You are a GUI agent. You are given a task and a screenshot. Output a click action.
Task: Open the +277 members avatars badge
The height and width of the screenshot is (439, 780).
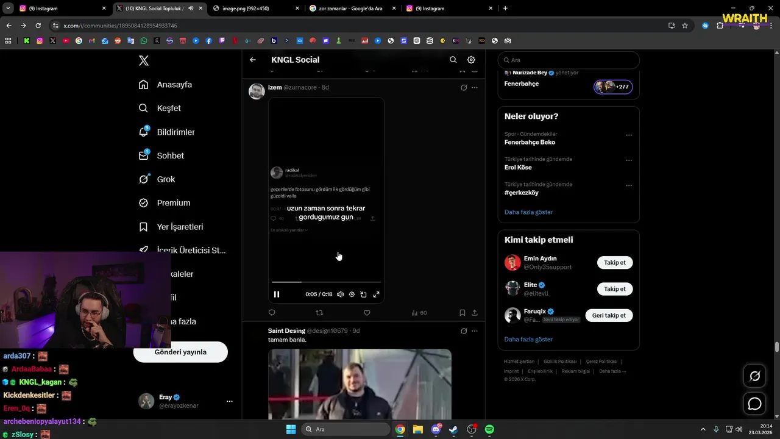[613, 87]
